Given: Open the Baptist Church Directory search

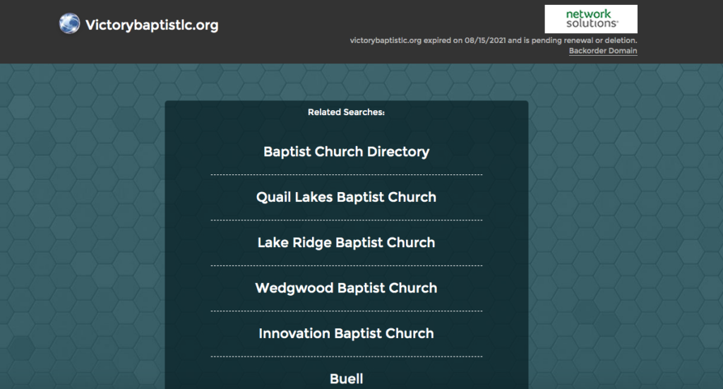Looking at the screenshot, I should tap(346, 152).
